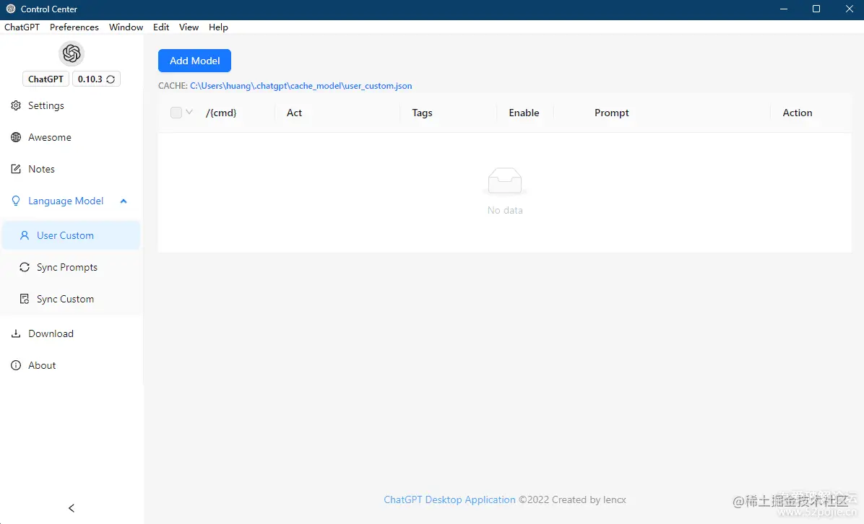This screenshot has width=864, height=524.
Task: Click the Language Model lightbulb icon
Action: point(16,201)
